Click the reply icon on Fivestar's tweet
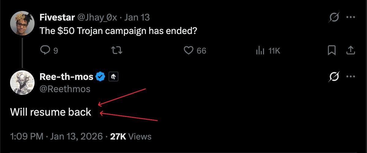The image size is (367, 153). coord(45,50)
